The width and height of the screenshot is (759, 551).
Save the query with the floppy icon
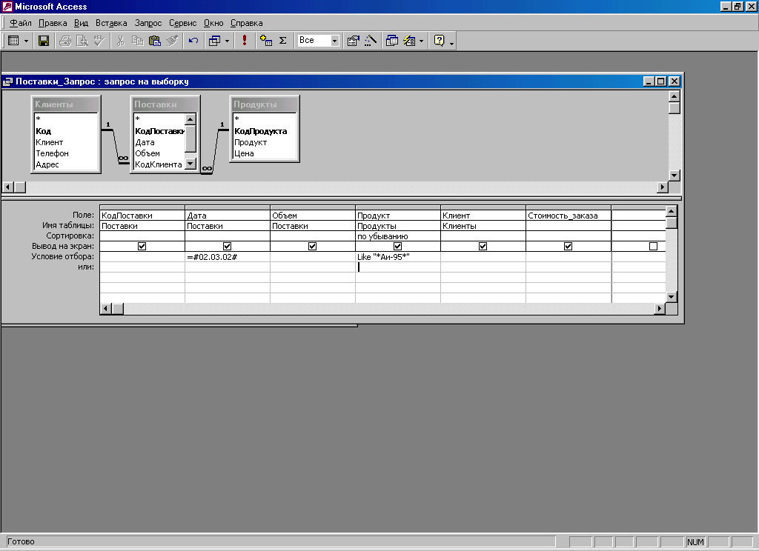point(44,41)
